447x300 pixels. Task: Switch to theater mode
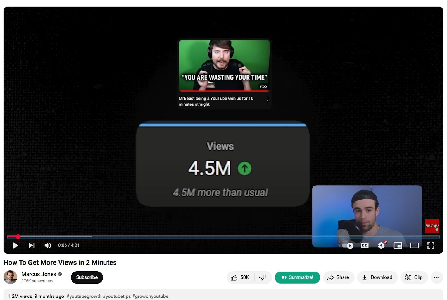pos(414,246)
